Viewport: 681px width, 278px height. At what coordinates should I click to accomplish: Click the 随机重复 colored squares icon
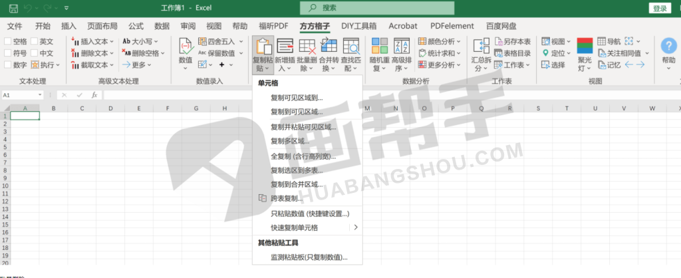pos(380,47)
